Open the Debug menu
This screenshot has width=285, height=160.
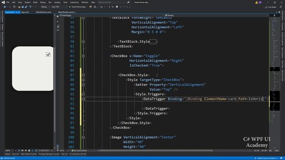coord(43,2)
